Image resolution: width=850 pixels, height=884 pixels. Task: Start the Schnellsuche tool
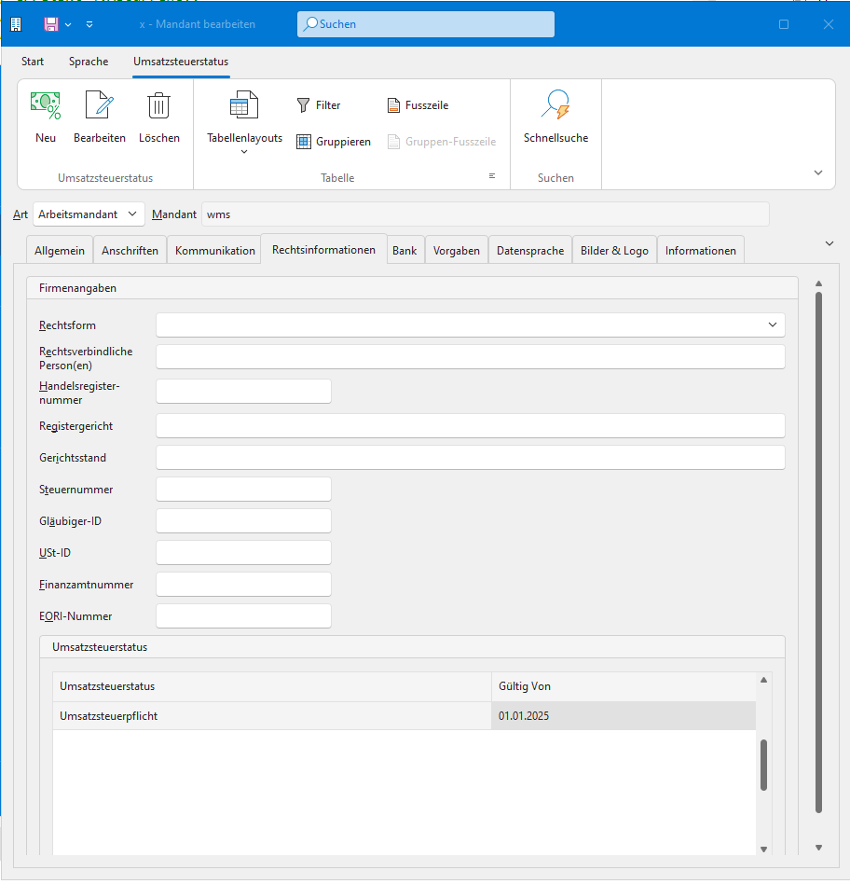[556, 106]
